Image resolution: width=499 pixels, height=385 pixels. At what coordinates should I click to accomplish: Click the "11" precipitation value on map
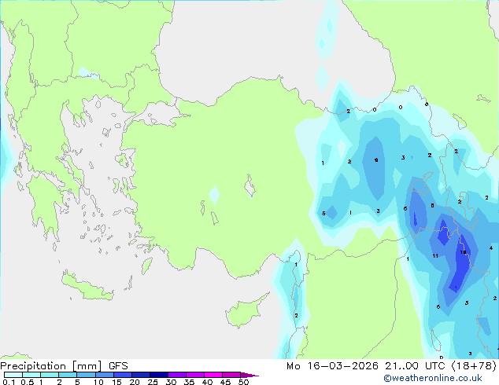(x=435, y=255)
